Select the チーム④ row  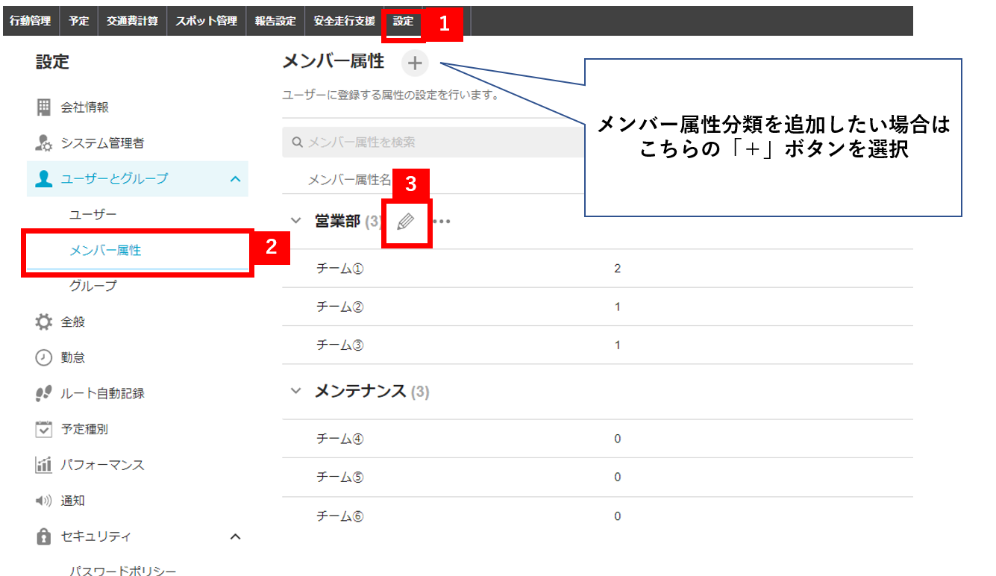tap(598, 439)
